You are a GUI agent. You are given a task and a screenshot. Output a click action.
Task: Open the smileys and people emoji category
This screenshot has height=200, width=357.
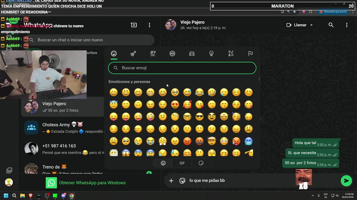114,54
